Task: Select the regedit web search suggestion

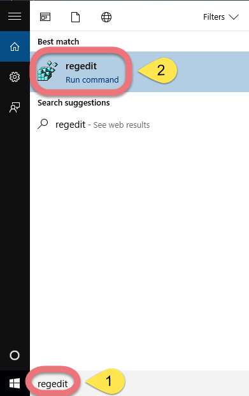Action: (x=139, y=125)
